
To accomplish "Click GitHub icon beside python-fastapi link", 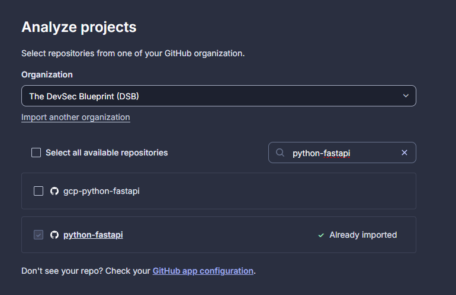I will 54,235.
